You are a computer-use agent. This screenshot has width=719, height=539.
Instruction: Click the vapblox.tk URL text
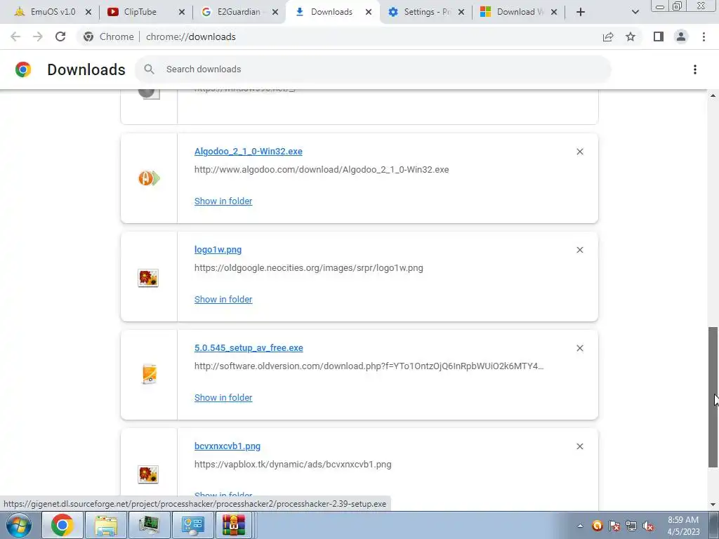(293, 465)
